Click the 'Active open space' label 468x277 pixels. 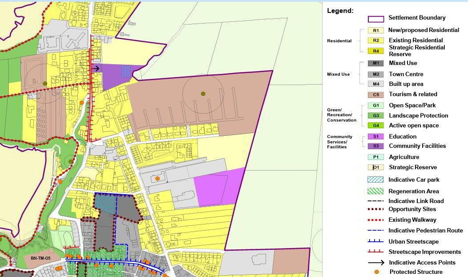pos(414,126)
